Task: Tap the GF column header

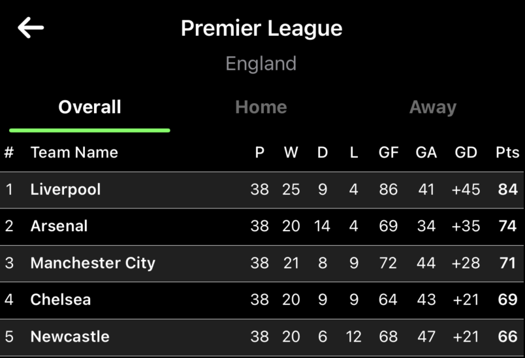Action: [388, 153]
